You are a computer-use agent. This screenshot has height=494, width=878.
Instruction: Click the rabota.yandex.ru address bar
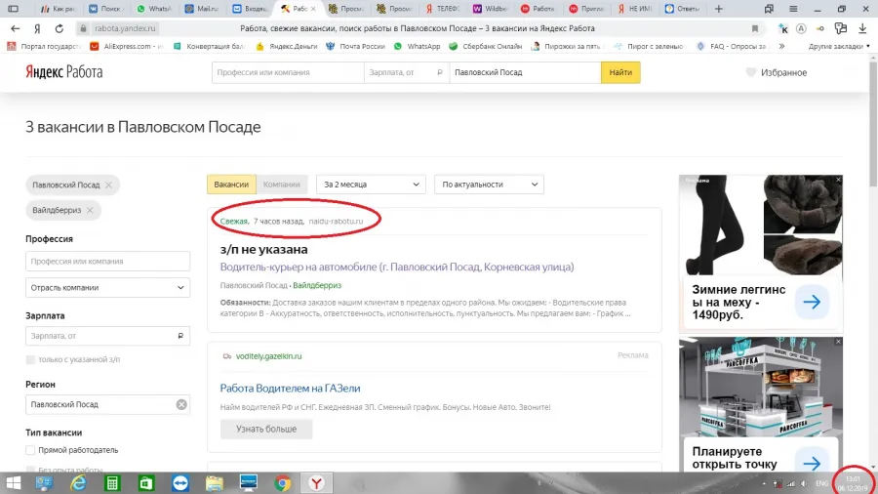[x=125, y=28]
